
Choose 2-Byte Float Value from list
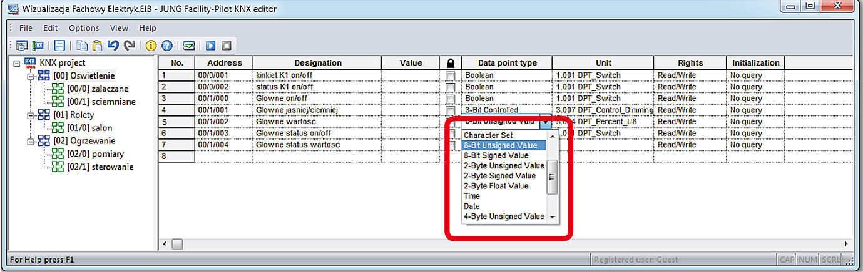[x=496, y=186]
